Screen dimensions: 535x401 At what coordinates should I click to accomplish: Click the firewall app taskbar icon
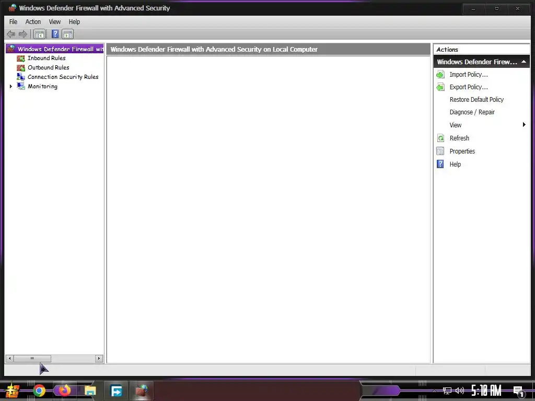coord(141,391)
